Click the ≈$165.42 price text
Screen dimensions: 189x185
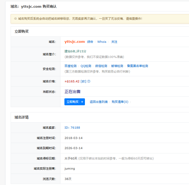click(x=72, y=81)
